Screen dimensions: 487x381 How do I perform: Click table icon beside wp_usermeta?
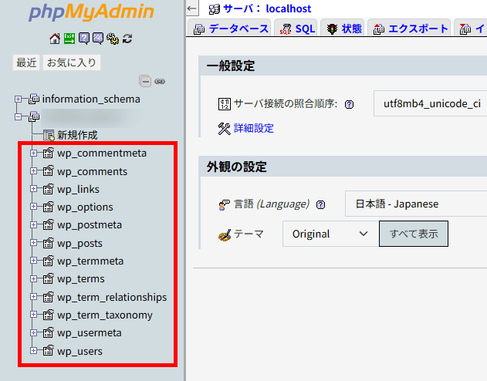pos(48,332)
